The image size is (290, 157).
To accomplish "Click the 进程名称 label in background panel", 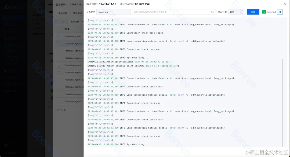I will pyautogui.click(x=75, y=22).
